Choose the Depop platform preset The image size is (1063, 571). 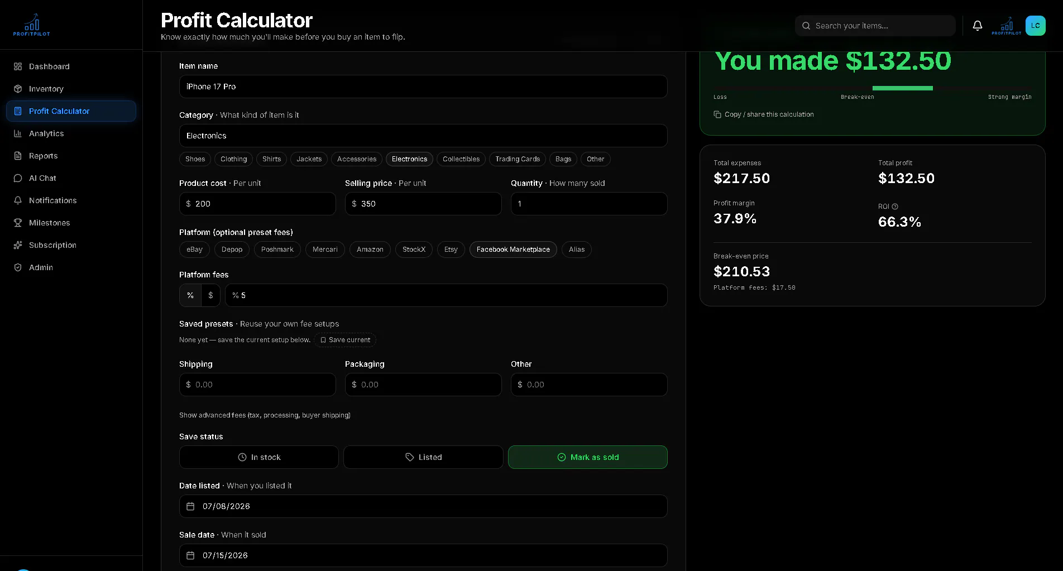[x=232, y=249]
